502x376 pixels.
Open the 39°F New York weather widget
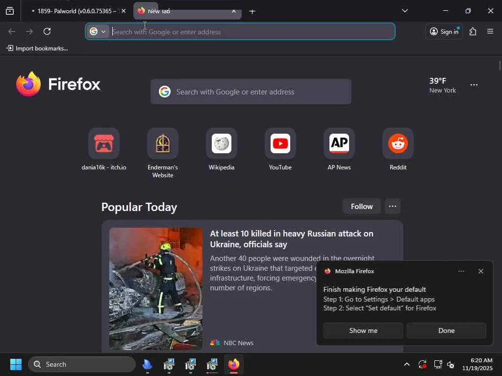(443, 85)
